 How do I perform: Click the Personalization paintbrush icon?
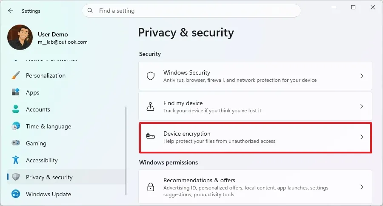point(16,75)
